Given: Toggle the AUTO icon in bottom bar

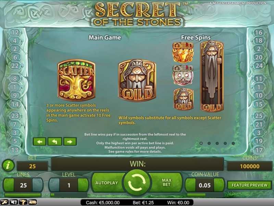Looking at the screenshot, I should (33, 202).
